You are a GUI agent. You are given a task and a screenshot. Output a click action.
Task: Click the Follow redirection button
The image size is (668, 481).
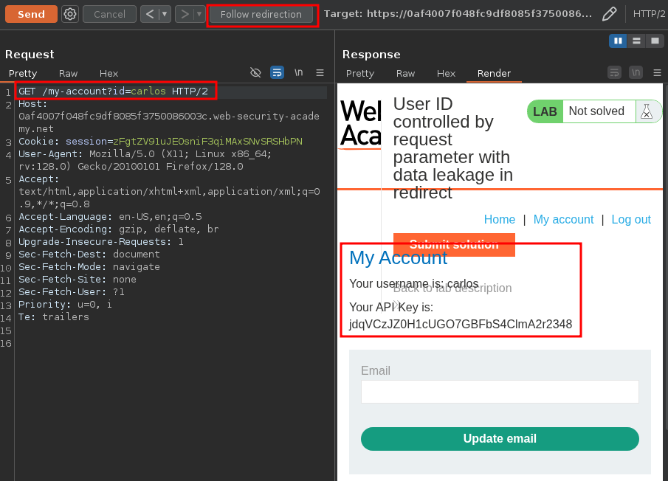coord(261,14)
